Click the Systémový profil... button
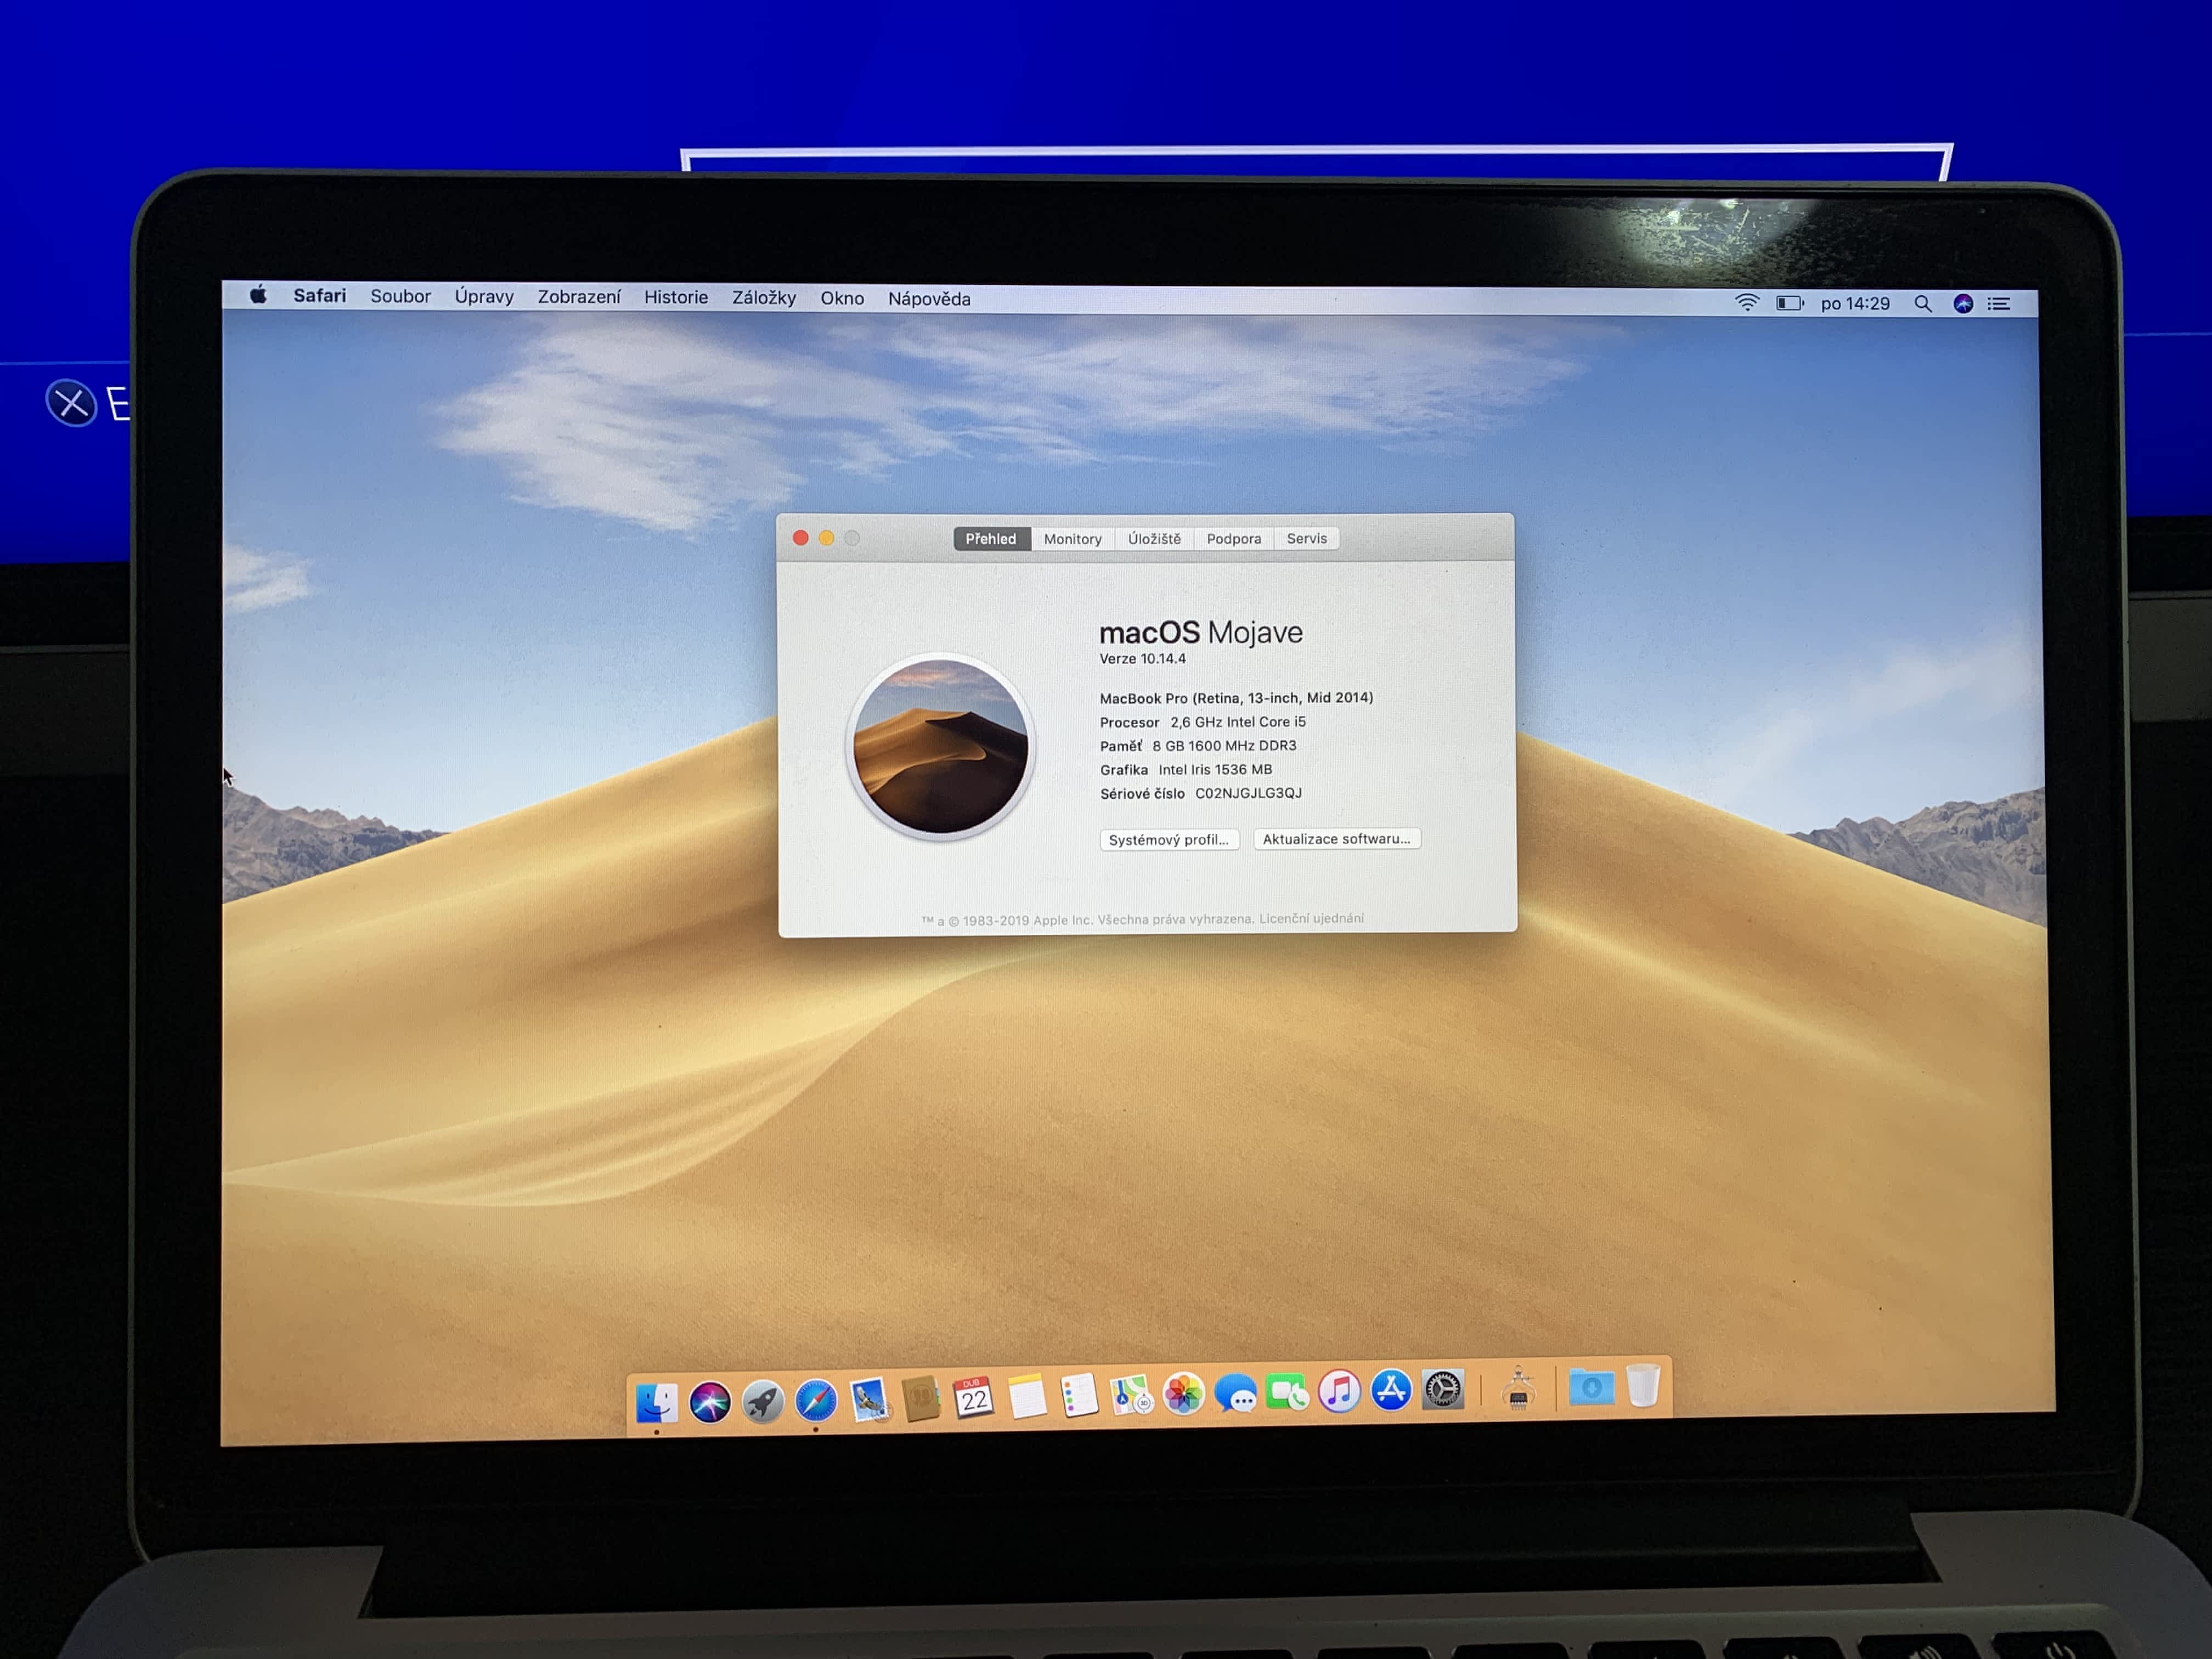2212x1659 pixels. (x=1168, y=840)
